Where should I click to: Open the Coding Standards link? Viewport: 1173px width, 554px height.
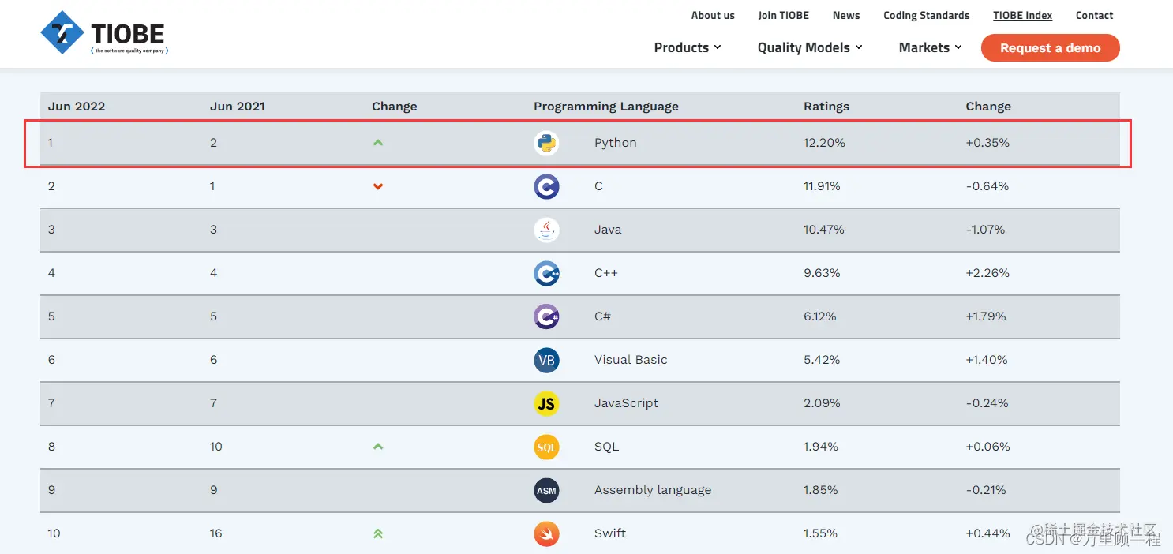tap(926, 15)
